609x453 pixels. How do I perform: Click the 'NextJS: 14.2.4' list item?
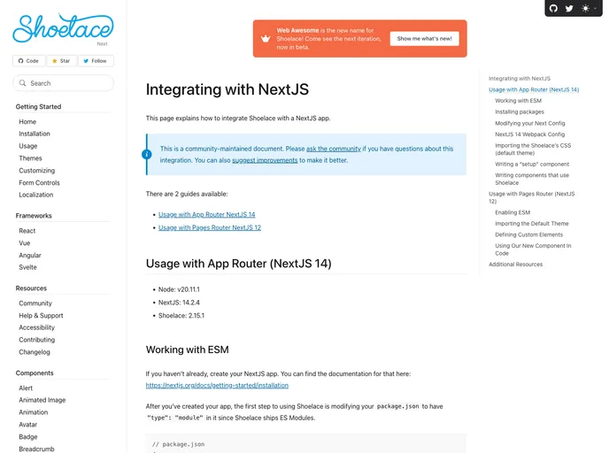(x=179, y=303)
